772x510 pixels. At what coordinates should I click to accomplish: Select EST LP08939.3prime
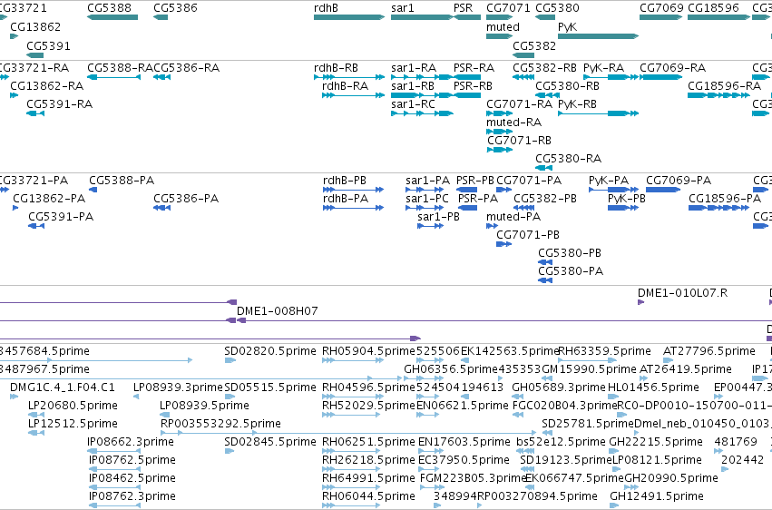click(178, 387)
